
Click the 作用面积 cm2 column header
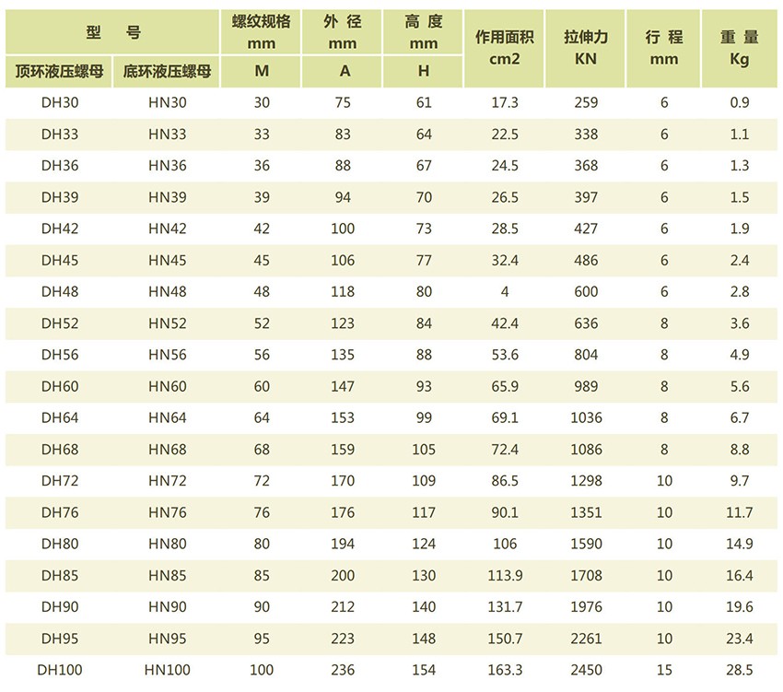point(505,48)
